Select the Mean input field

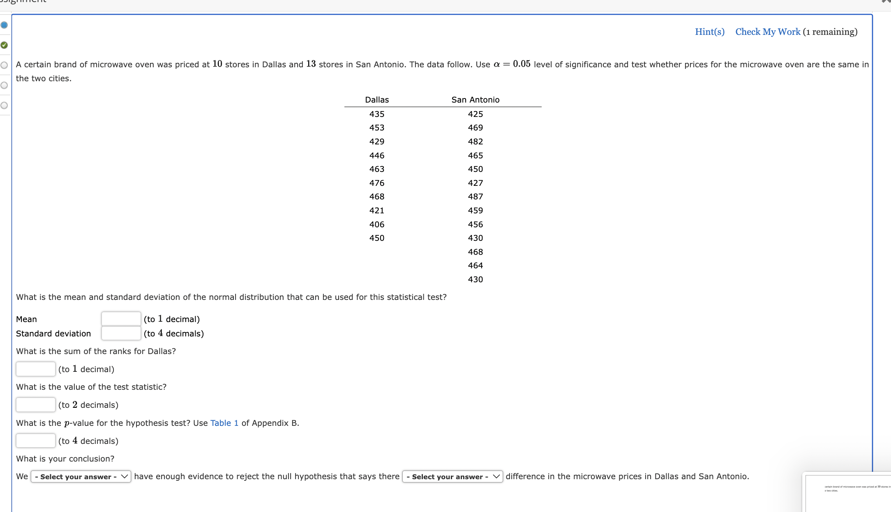pos(120,318)
